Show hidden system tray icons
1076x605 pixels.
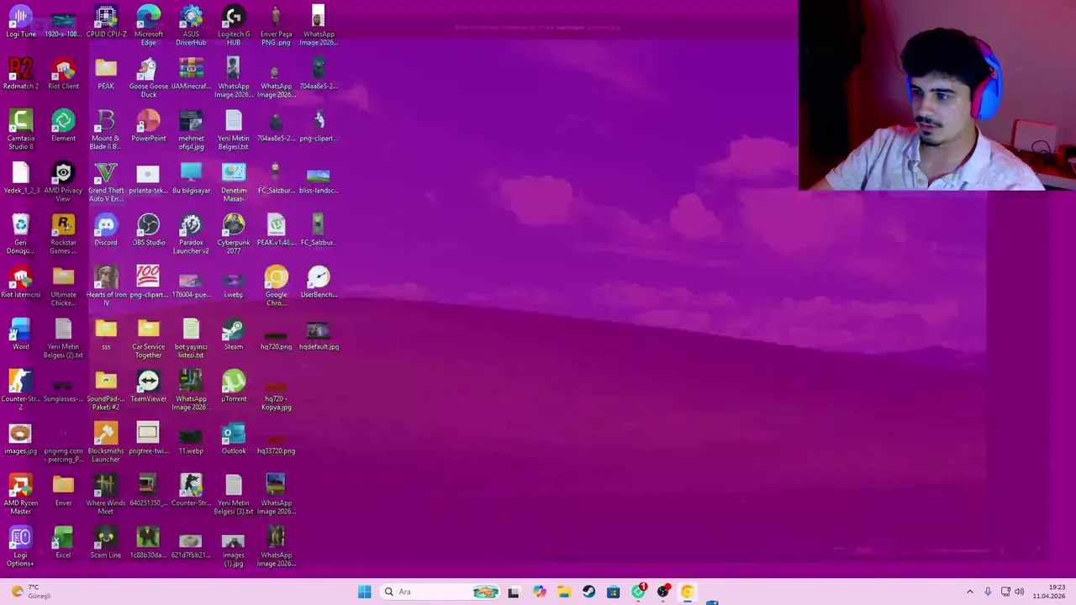click(x=969, y=592)
